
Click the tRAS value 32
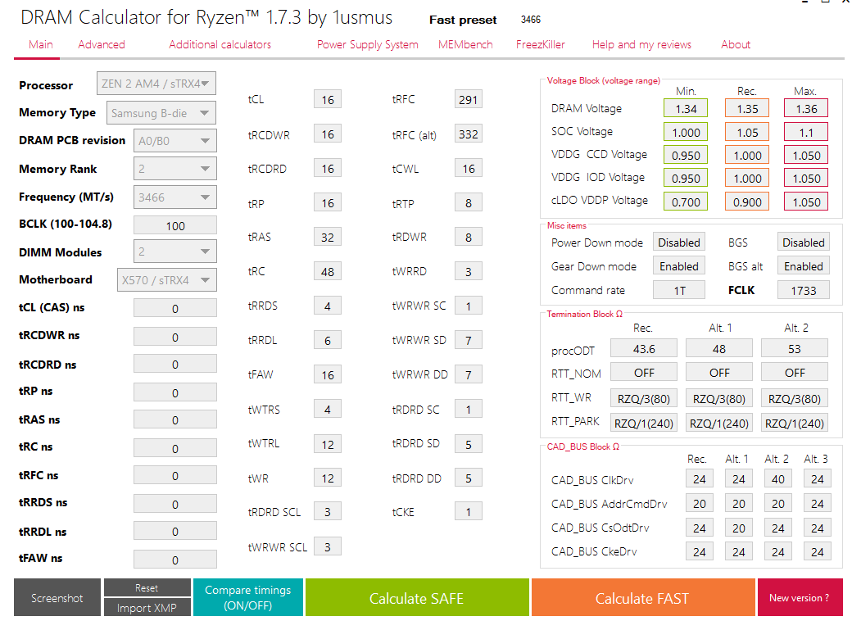[x=328, y=237]
